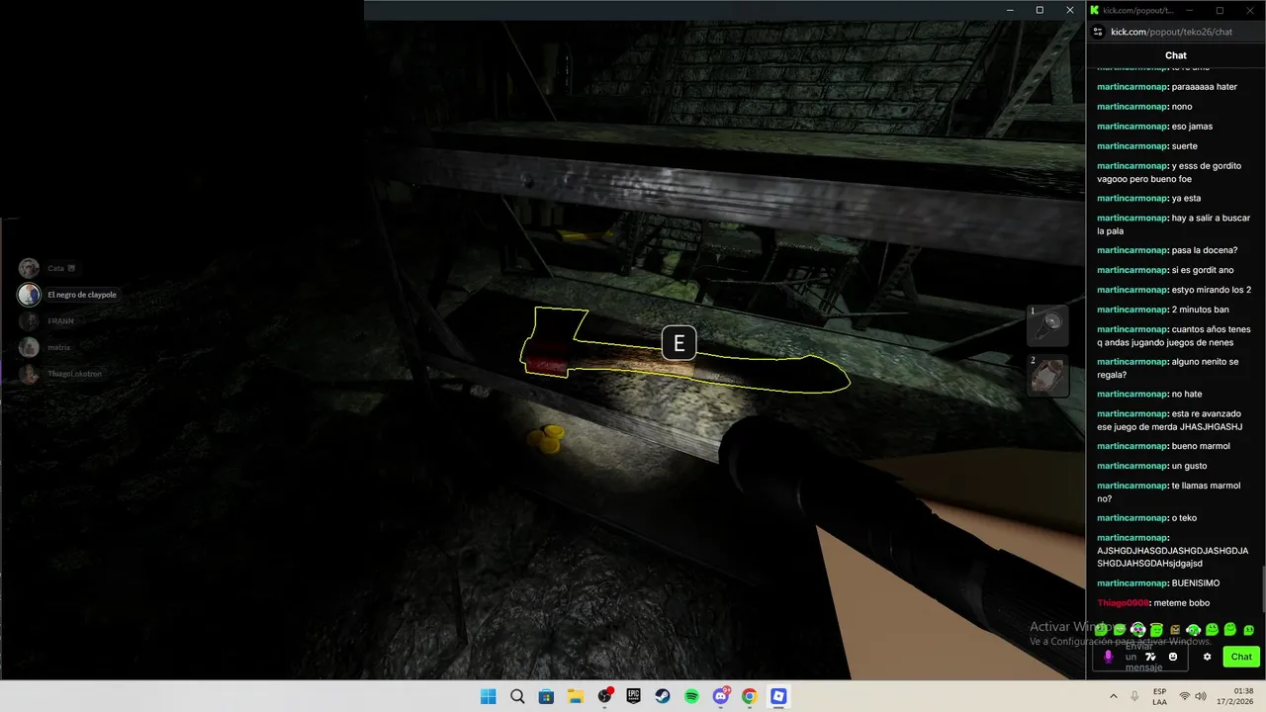Image resolution: width=1266 pixels, height=712 pixels.
Task: Click the purple microphone icon in chat input
Action: pyautogui.click(x=1109, y=657)
